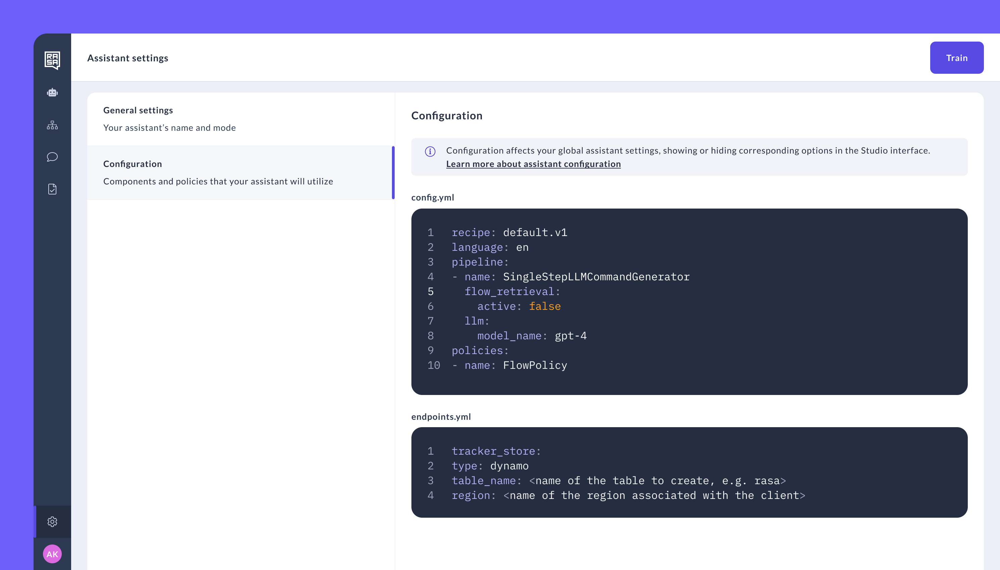1000x570 pixels.
Task: Open Learn more about assistant configuration link
Action: tap(533, 164)
